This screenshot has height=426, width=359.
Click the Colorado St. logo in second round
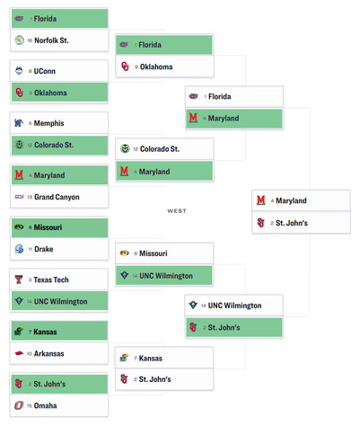[x=125, y=148]
